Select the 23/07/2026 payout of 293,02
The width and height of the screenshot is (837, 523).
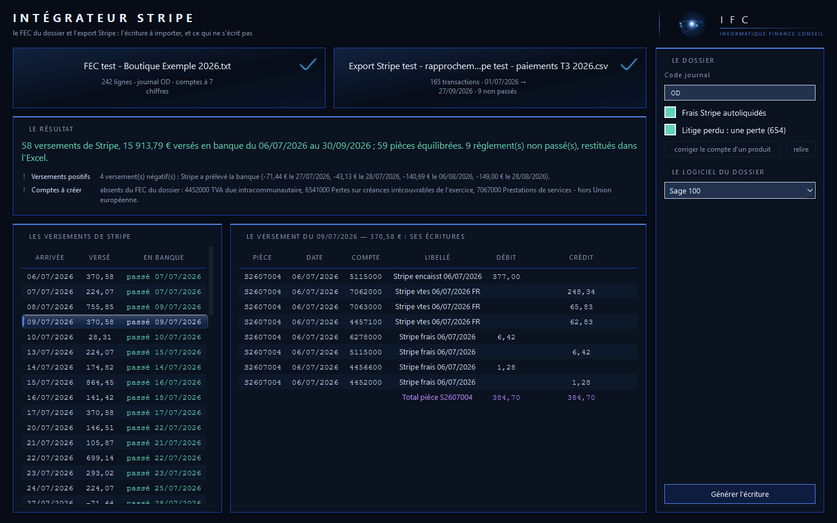pos(115,473)
